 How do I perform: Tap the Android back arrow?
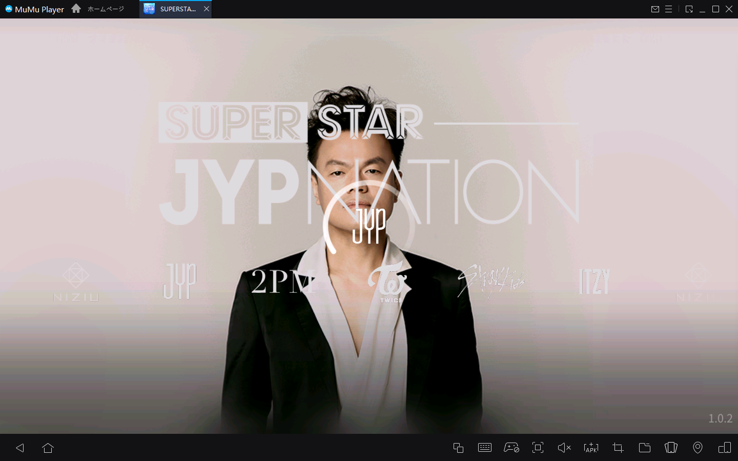20,448
